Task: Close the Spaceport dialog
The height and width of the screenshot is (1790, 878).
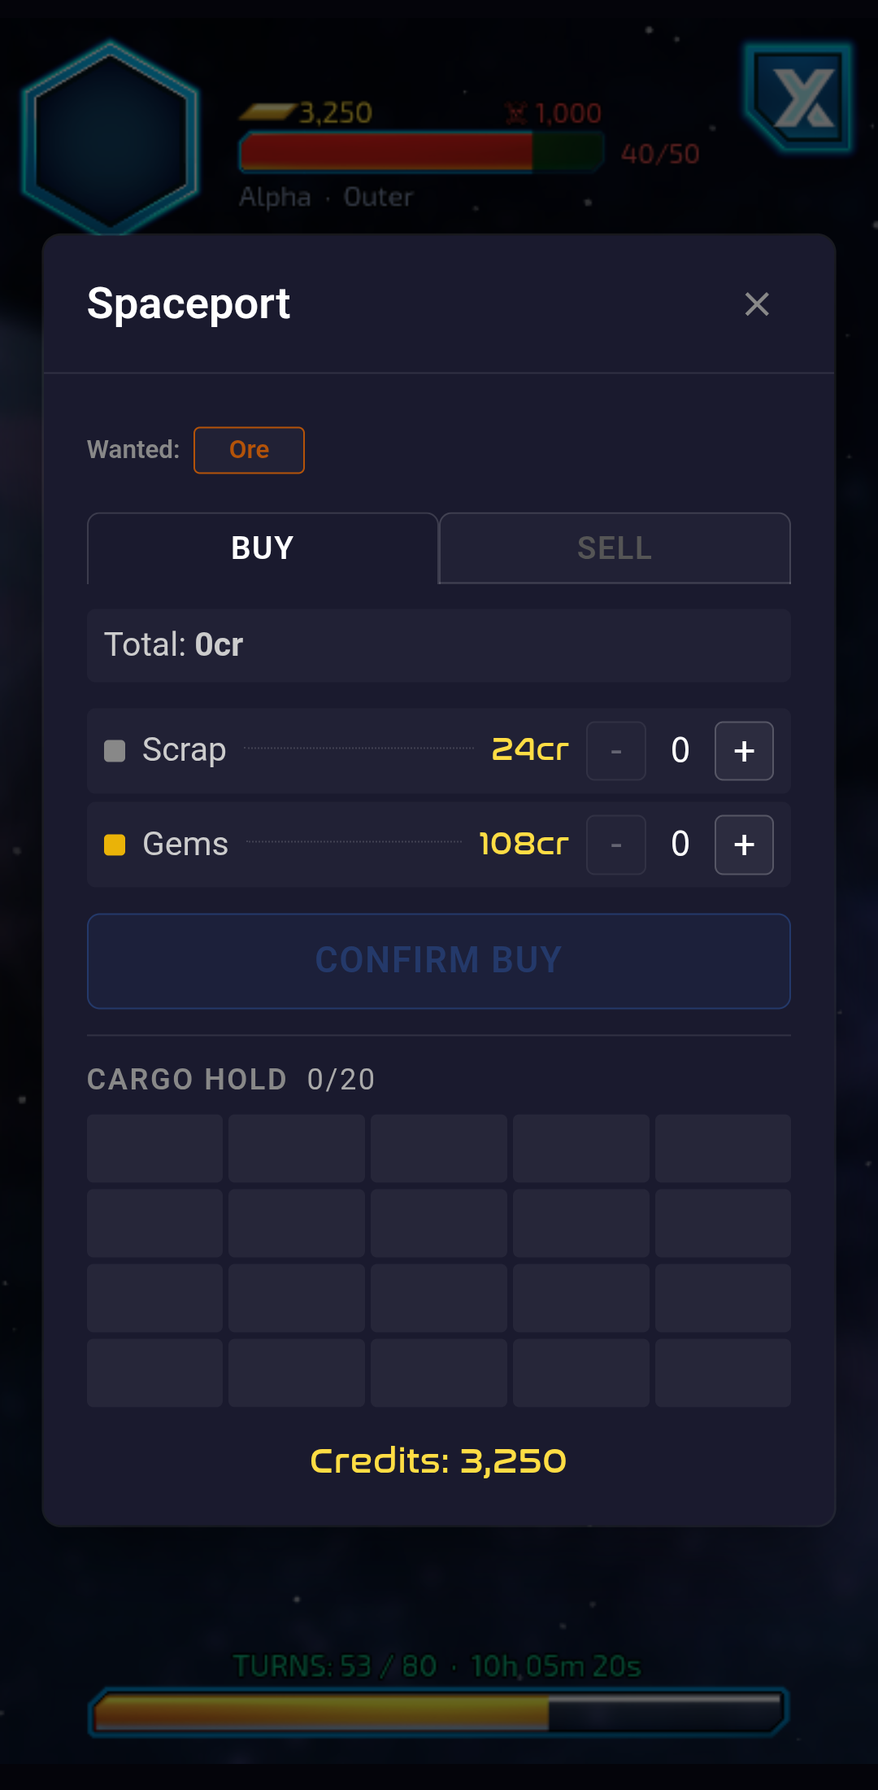Action: tap(757, 303)
